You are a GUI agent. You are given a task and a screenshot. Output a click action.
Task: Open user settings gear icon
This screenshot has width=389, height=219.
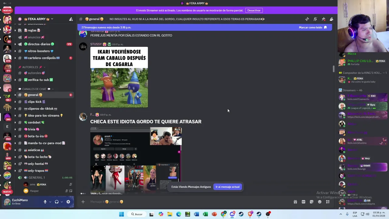pos(68,202)
